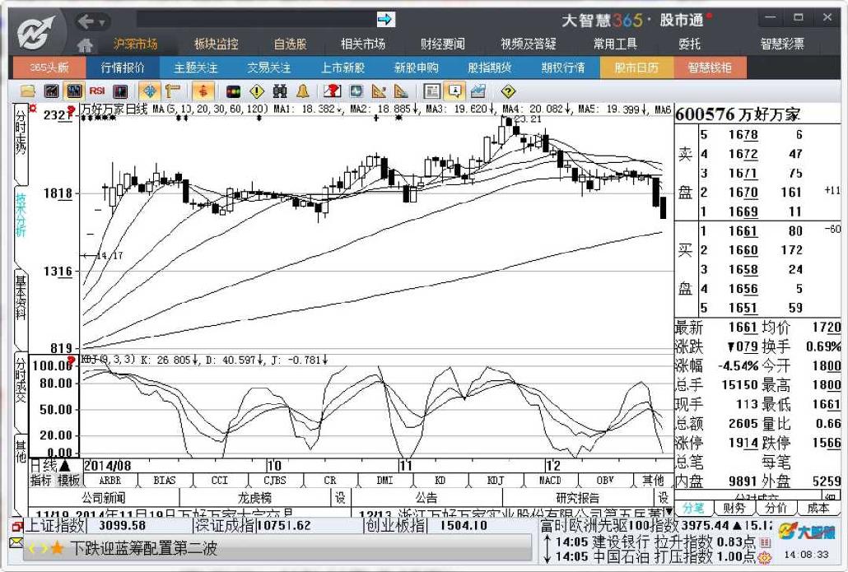The width and height of the screenshot is (848, 572).
Task: Click the 600576 万好万家 stock title
Action: (737, 114)
